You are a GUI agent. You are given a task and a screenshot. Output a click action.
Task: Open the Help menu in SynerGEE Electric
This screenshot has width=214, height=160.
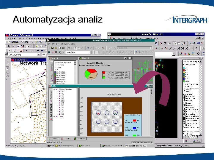(73, 44)
